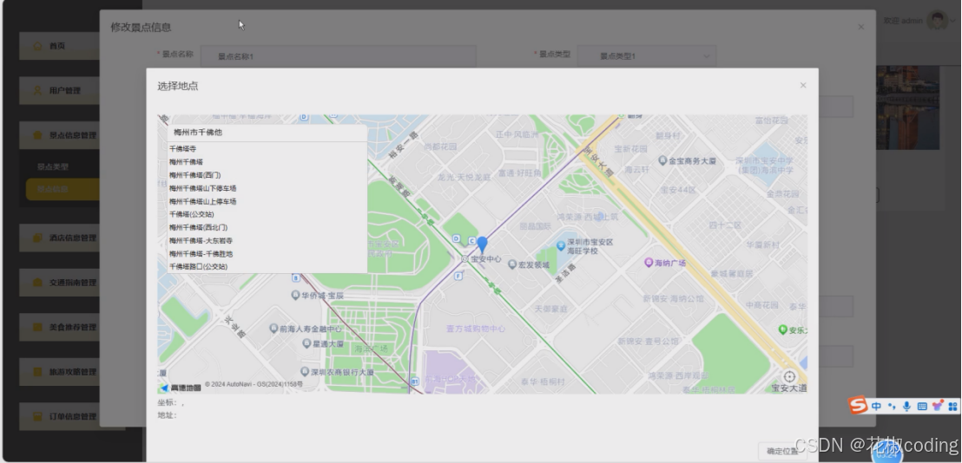Click the 确定位置 button
The image size is (962, 463).
tap(782, 452)
